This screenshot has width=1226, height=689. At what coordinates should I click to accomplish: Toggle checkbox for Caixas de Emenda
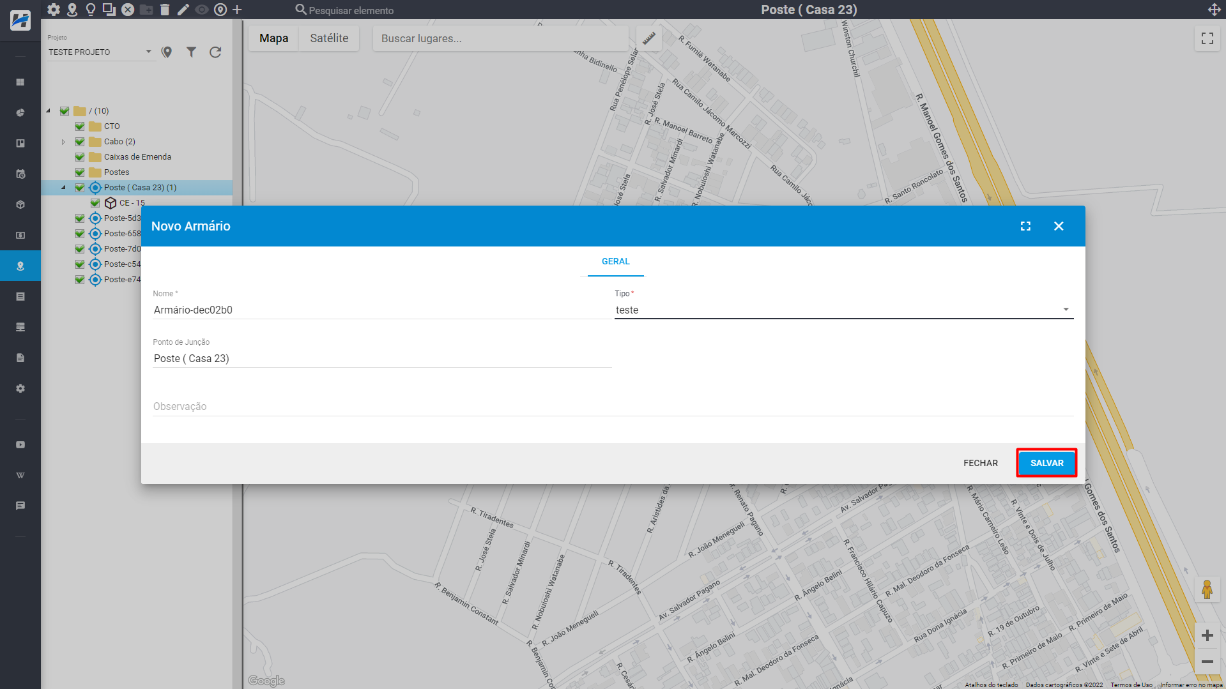click(80, 157)
